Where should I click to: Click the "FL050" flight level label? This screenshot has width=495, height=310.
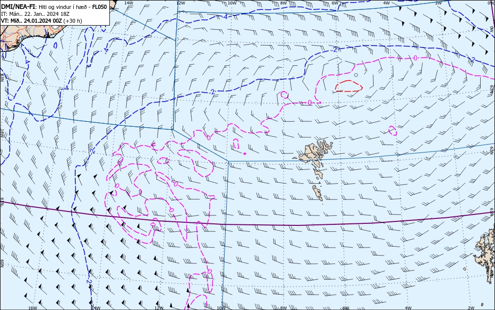(x=99, y=7)
